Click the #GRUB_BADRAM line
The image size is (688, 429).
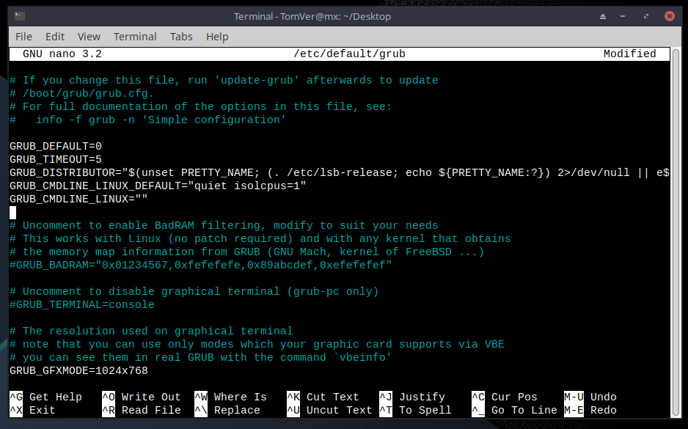(x=201, y=265)
